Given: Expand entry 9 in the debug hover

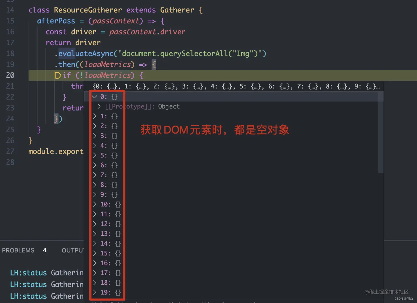Looking at the screenshot, I should [x=95, y=194].
